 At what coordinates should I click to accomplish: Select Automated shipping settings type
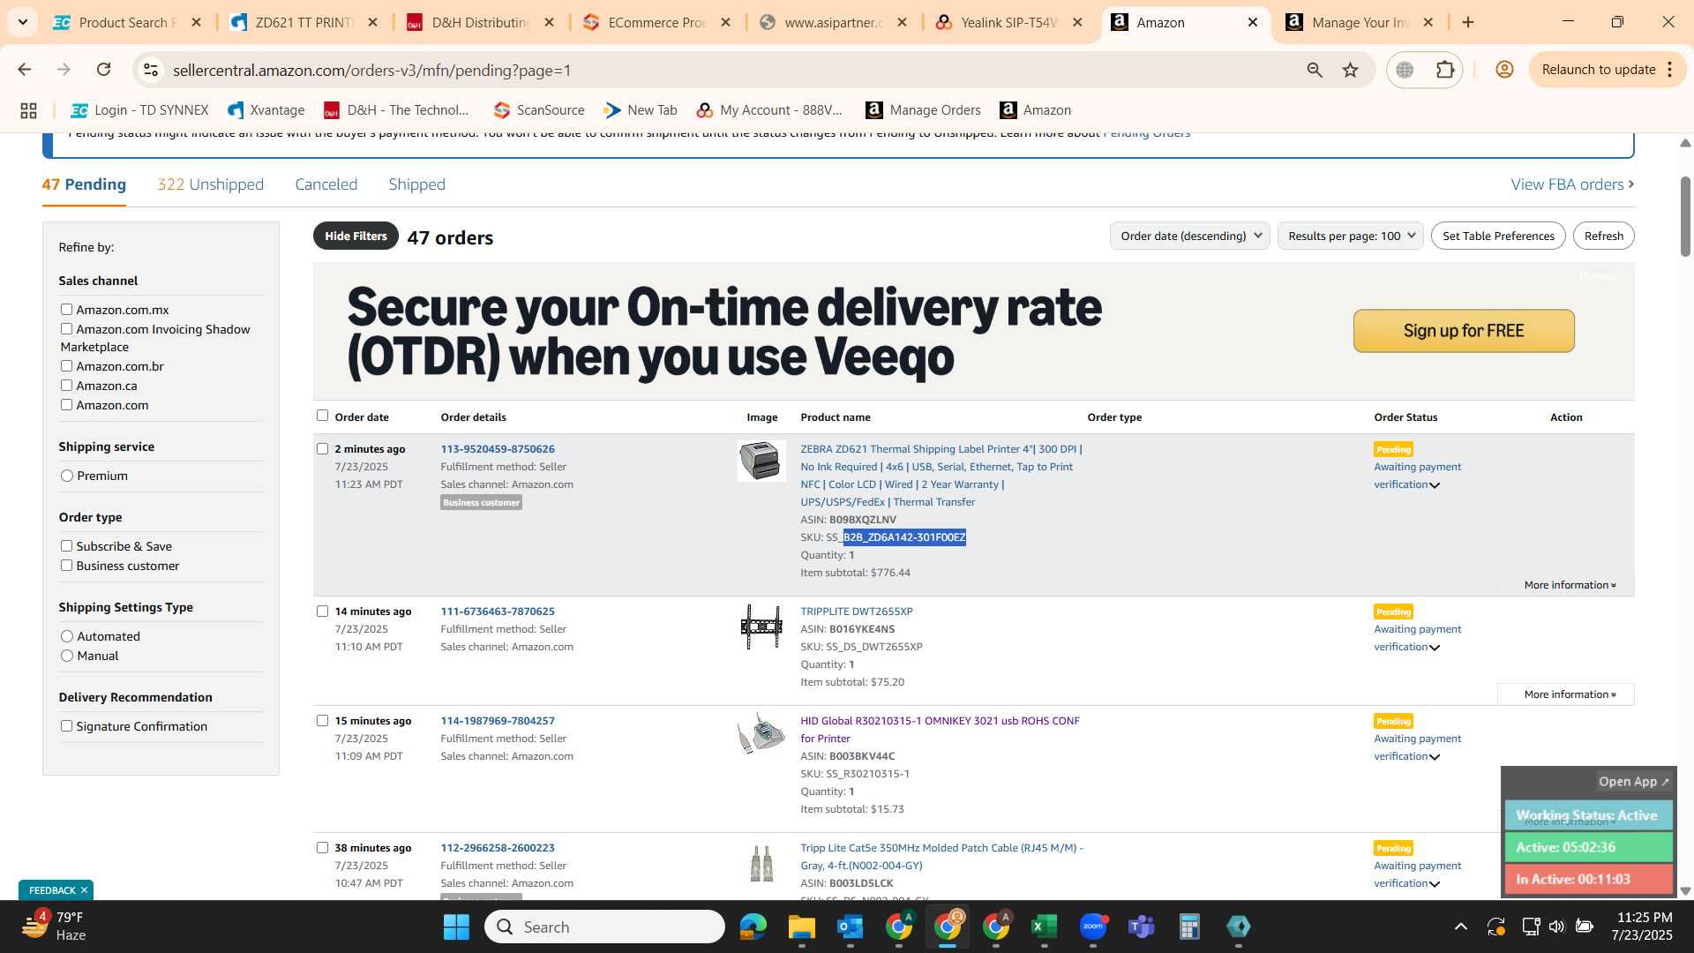pyautogui.click(x=67, y=636)
